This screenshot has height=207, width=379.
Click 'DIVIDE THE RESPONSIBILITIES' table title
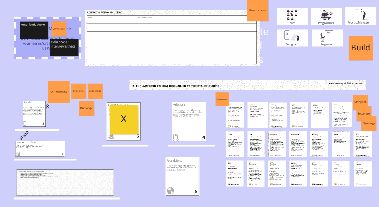104,12
